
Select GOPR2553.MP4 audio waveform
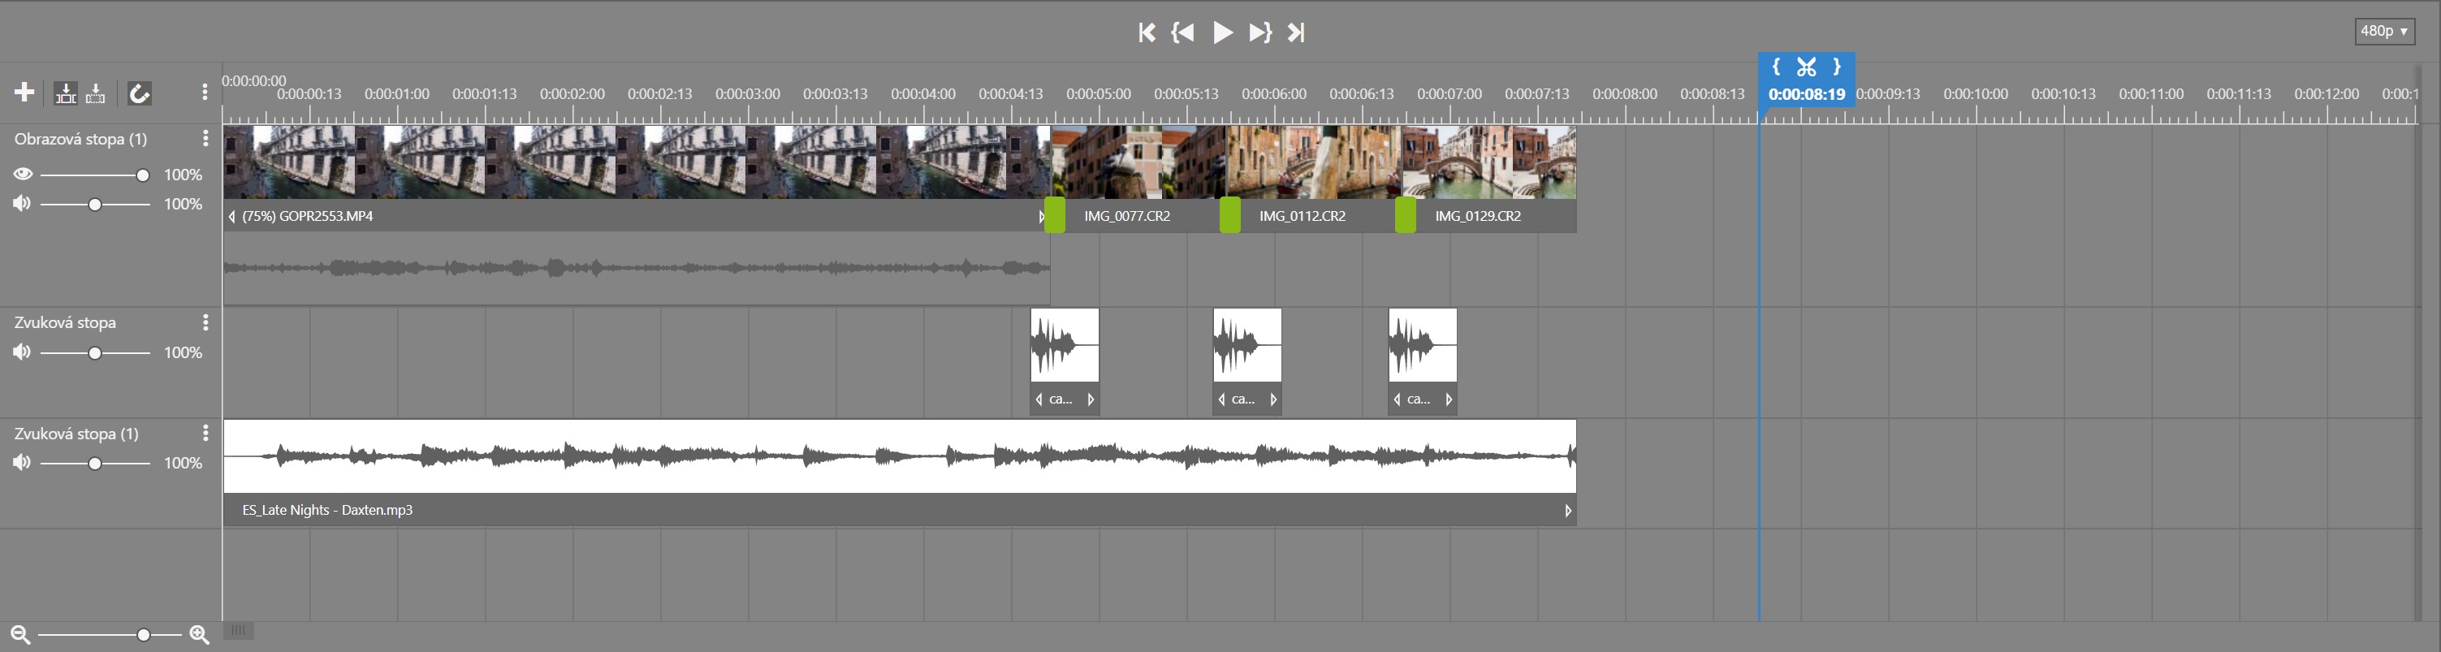637,268
